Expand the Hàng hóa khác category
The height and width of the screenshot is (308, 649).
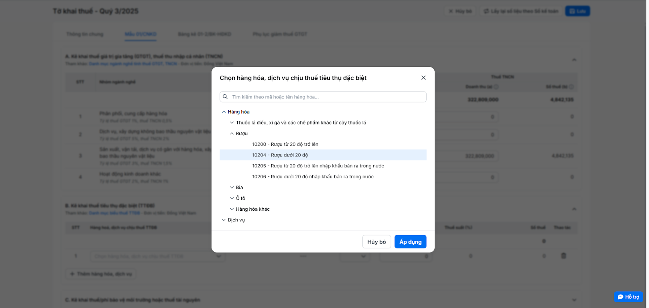pos(232,209)
